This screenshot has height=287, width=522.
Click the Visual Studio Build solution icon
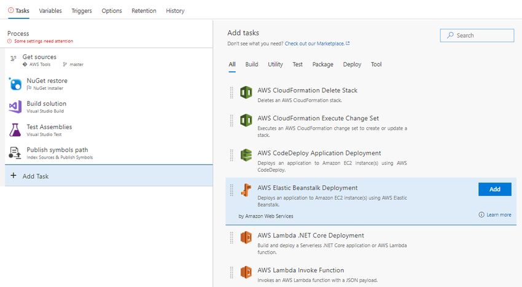pyautogui.click(x=15, y=107)
